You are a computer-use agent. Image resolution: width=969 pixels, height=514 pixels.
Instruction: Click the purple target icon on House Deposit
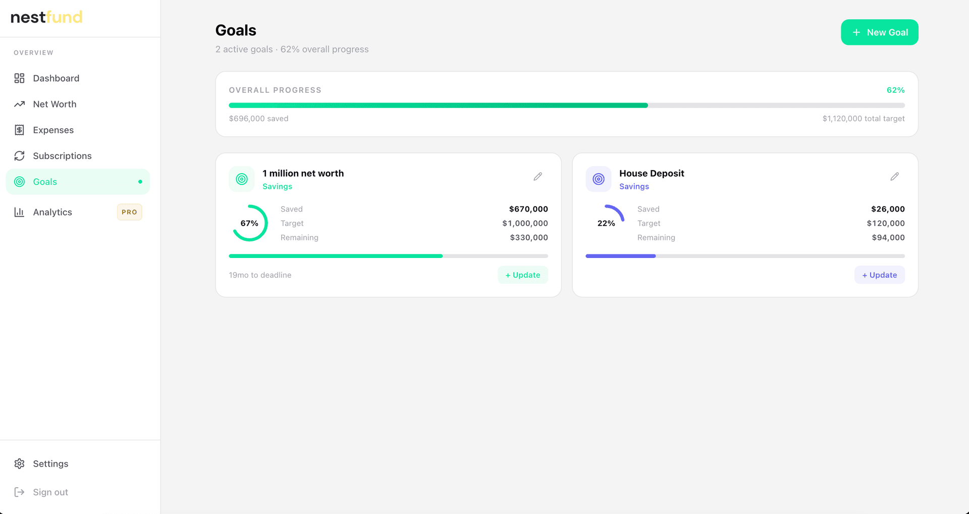pos(599,179)
